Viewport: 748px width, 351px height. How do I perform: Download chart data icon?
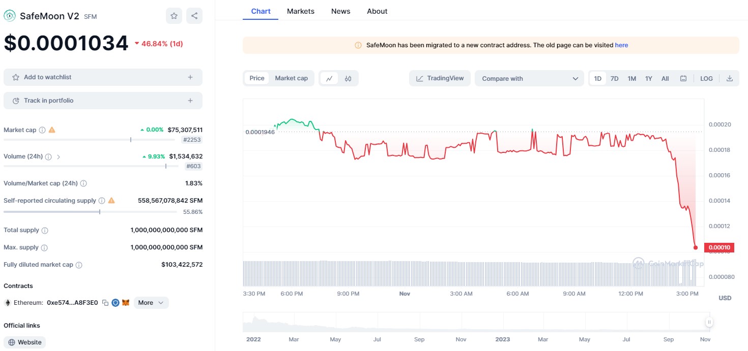730,78
